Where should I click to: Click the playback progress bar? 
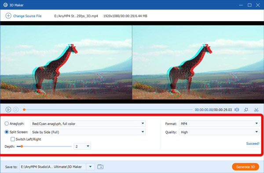click(108, 110)
